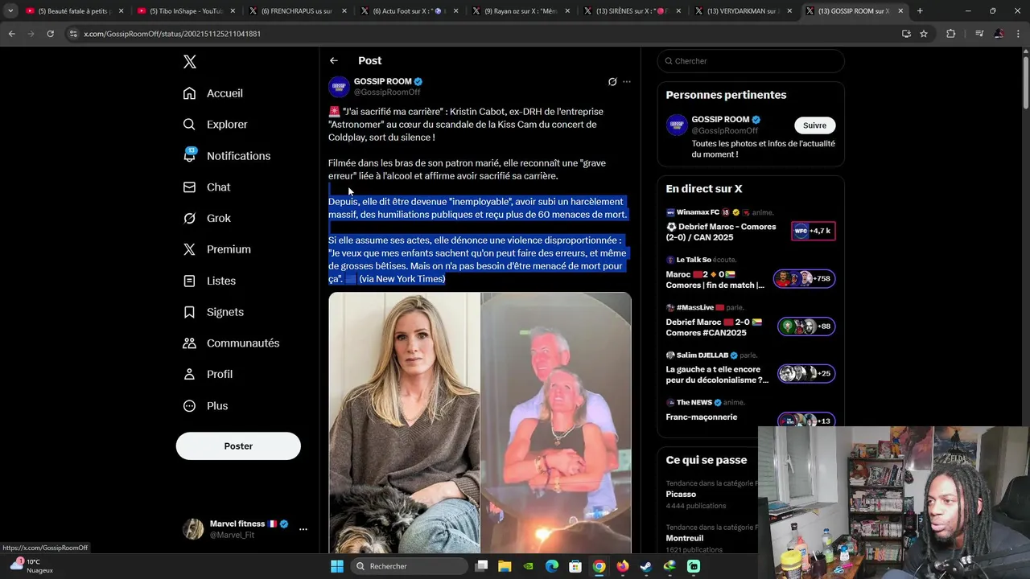Open Steam from the taskbar

(x=646, y=566)
